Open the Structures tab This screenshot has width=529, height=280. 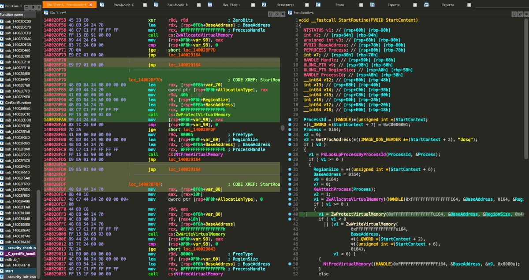tap(286, 4)
